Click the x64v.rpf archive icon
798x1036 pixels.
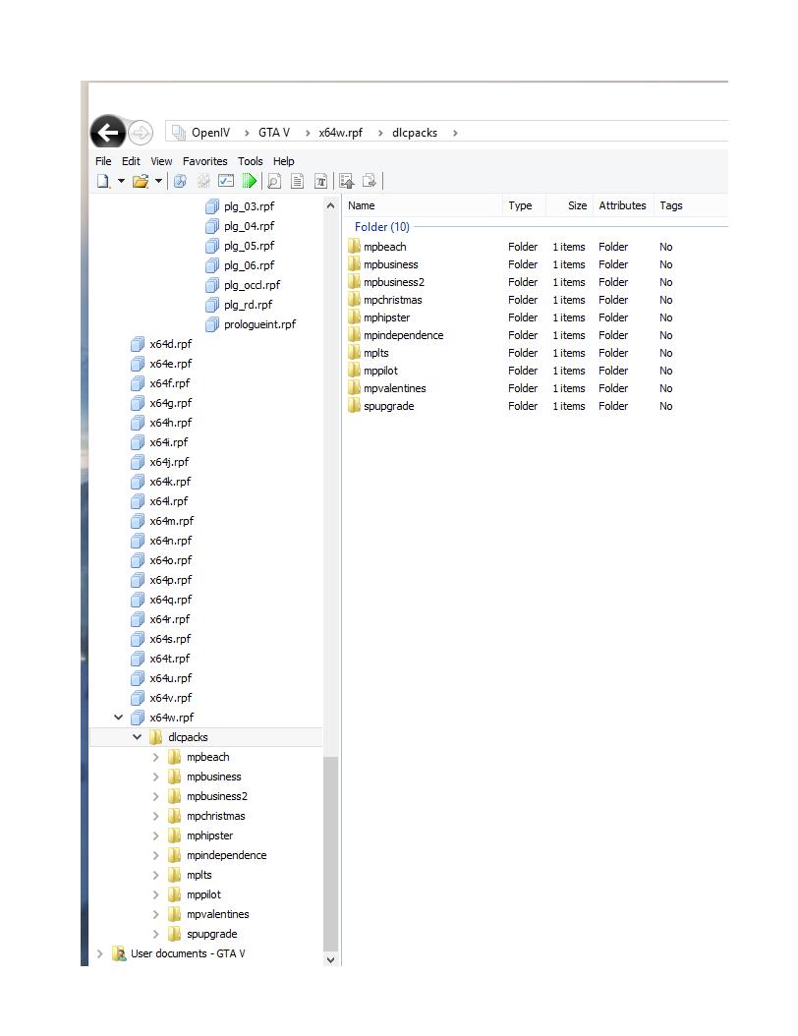point(138,699)
